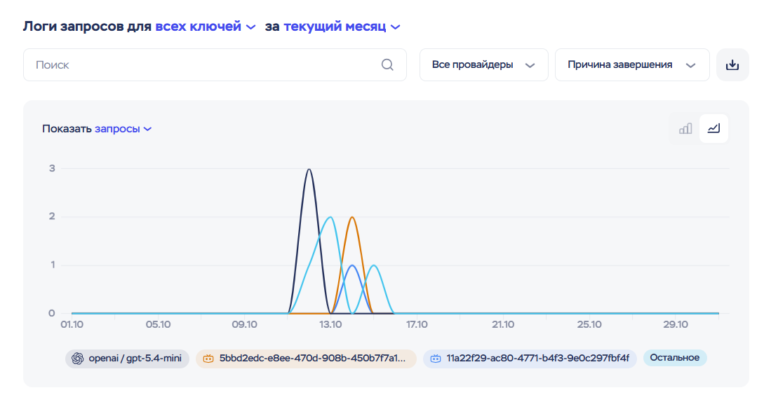The height and width of the screenshot is (395, 771).
Task: Click the 09.10 date axis label
Action: click(244, 325)
